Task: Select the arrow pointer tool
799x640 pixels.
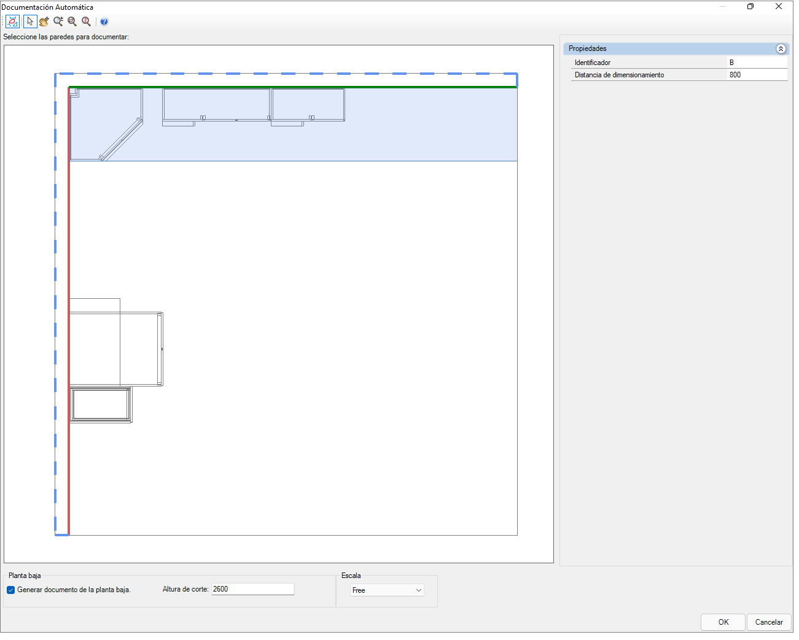Action: 30,21
